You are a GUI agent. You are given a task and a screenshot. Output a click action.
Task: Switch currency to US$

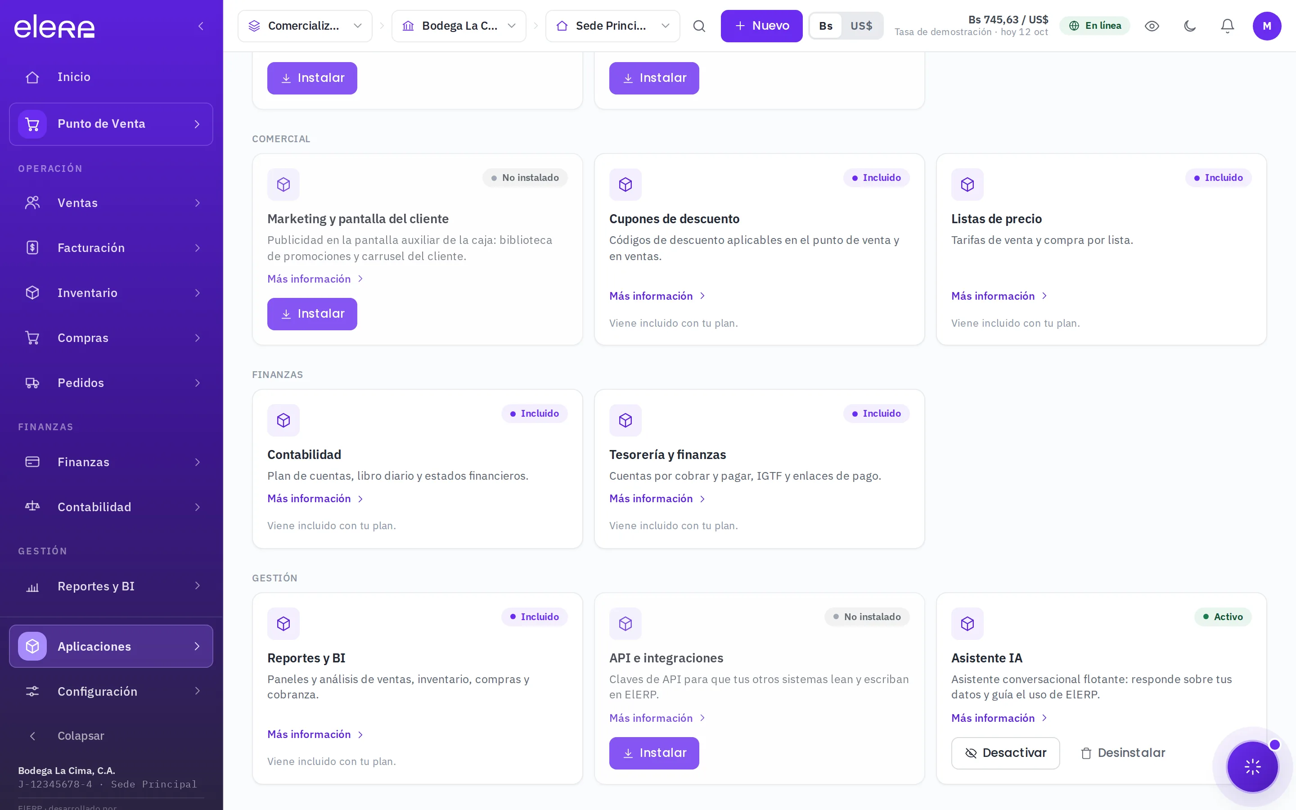(861, 26)
